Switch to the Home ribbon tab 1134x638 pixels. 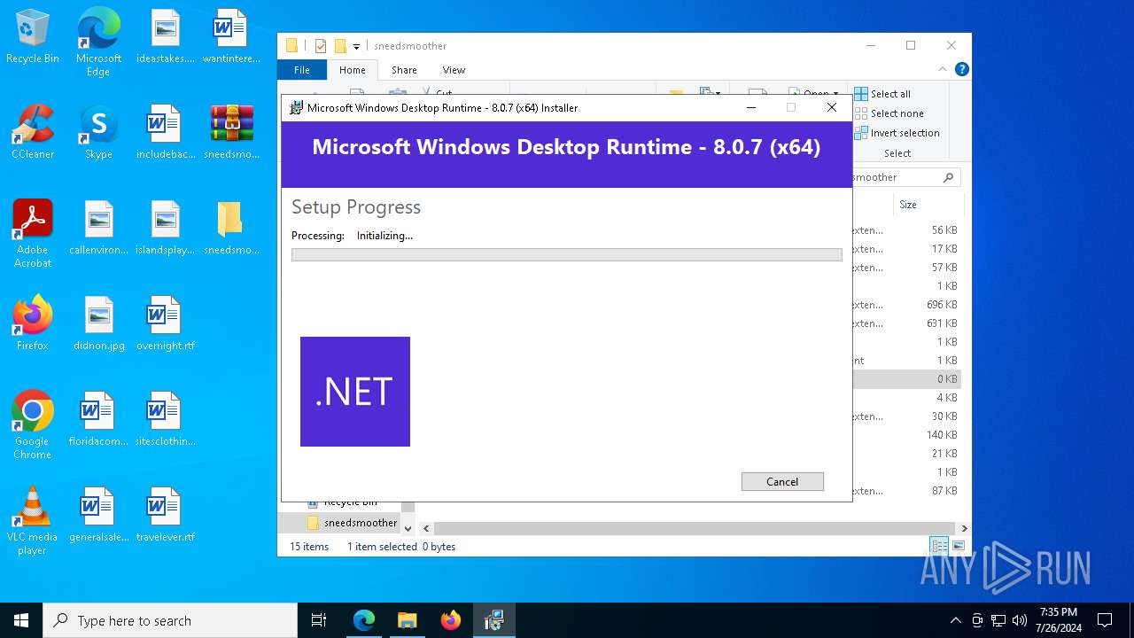click(x=352, y=70)
